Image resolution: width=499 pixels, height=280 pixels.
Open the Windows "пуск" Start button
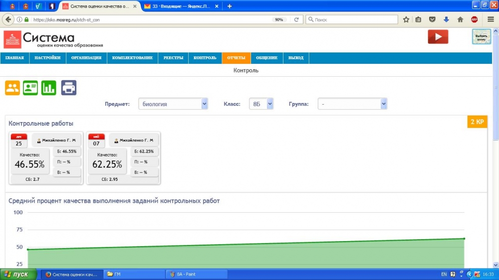(x=18, y=274)
